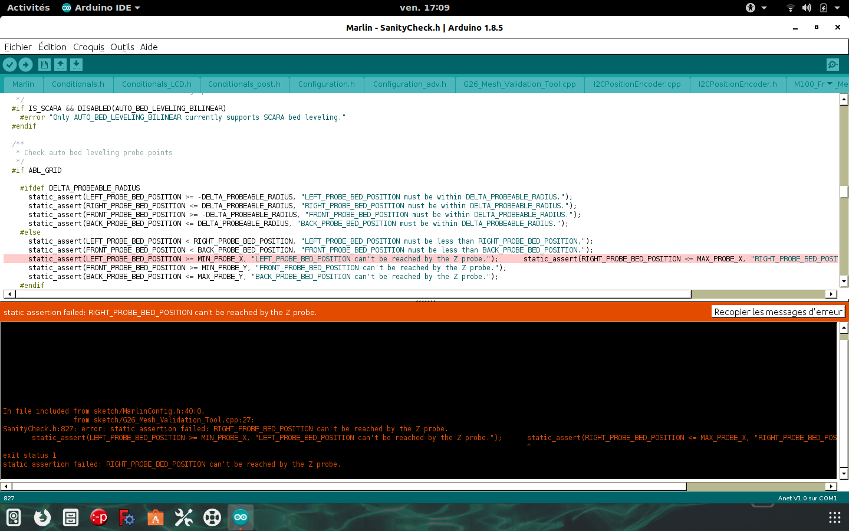This screenshot has width=849, height=531.
Task: Open the Outils menu
Action: pyautogui.click(x=122, y=47)
